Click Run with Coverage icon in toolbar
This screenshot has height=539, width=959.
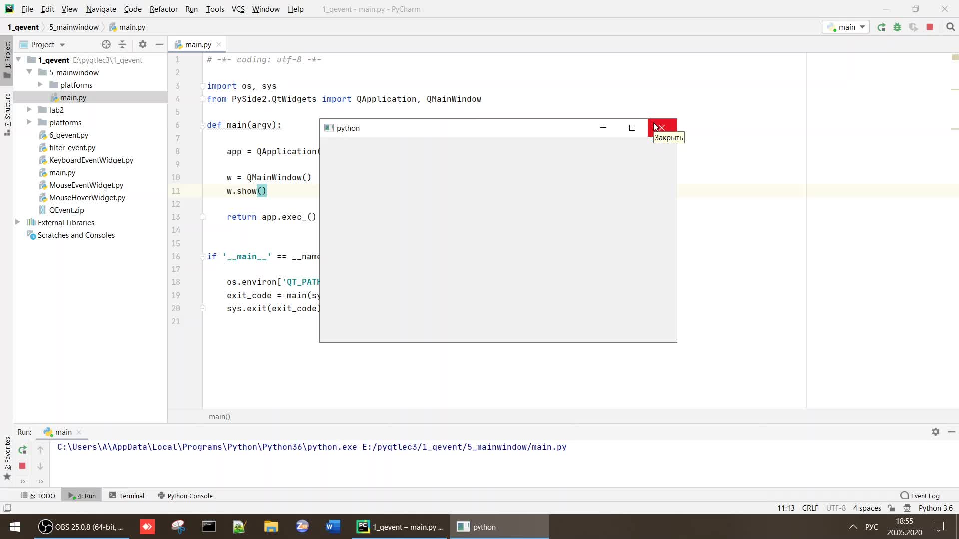coord(914,27)
